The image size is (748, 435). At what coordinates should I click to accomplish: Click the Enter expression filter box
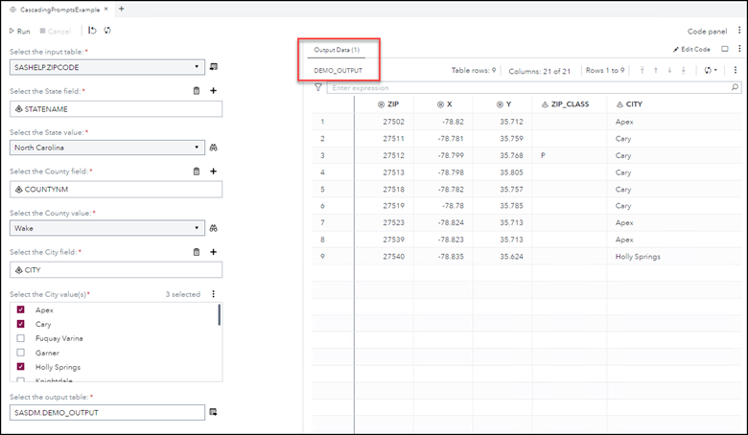point(528,87)
